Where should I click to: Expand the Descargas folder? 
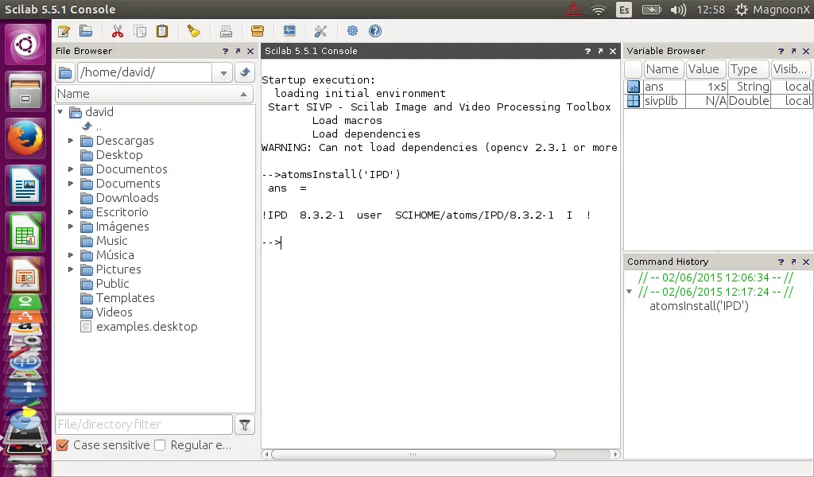tap(71, 141)
